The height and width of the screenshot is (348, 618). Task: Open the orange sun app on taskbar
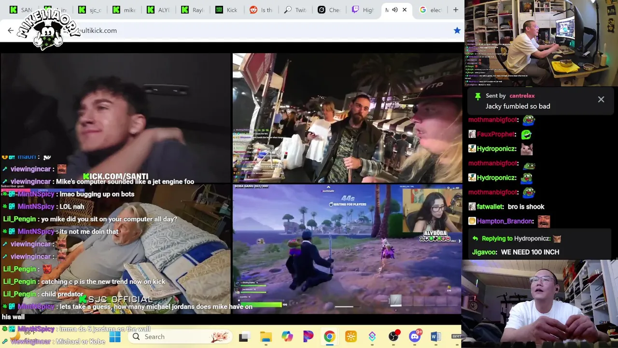tap(351, 337)
